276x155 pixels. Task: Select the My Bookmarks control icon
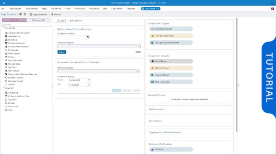tap(6, 60)
